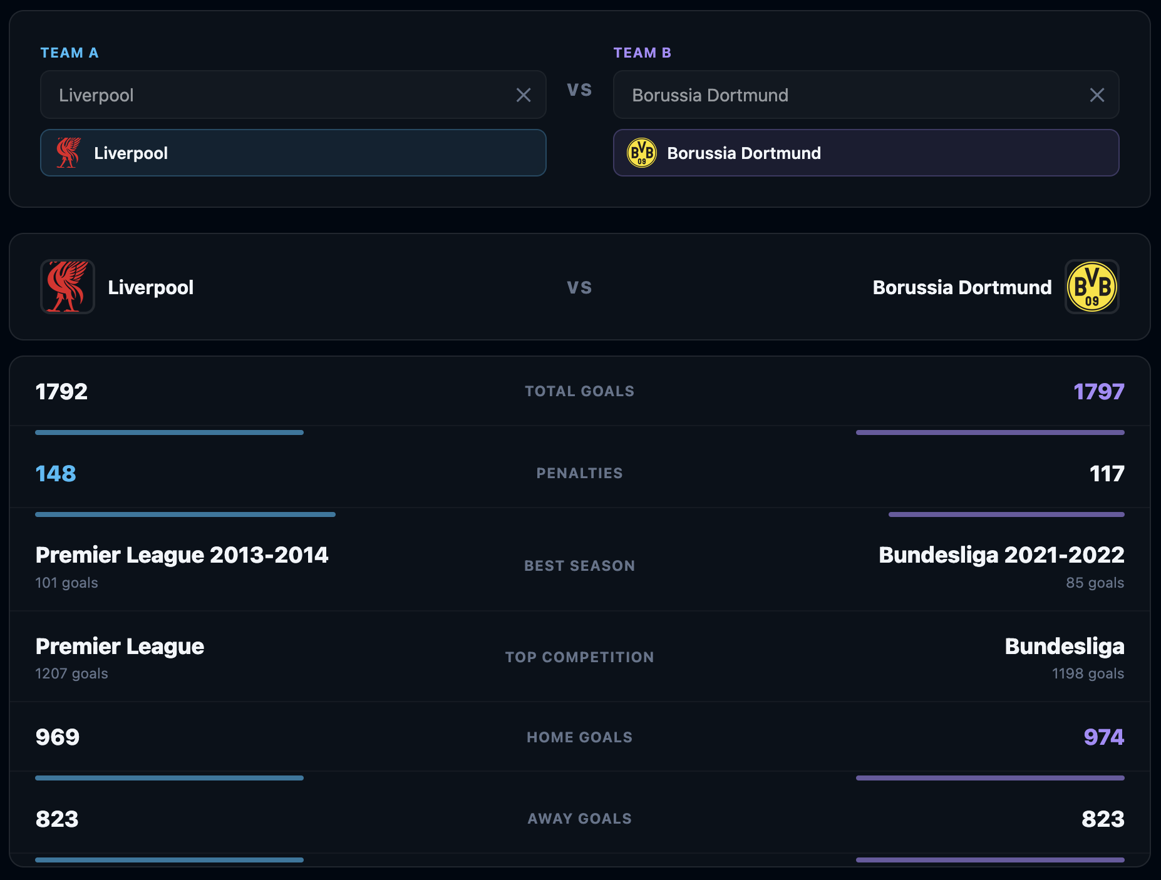Click Dortmund's 974 home goals value
This screenshot has height=880, width=1161.
tap(1104, 737)
